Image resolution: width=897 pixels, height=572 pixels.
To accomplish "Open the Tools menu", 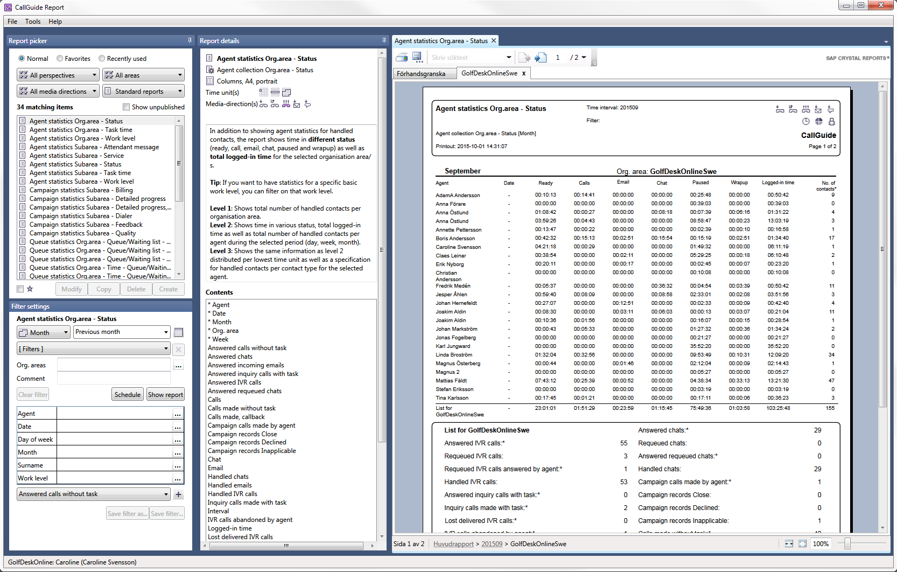I will 33,22.
